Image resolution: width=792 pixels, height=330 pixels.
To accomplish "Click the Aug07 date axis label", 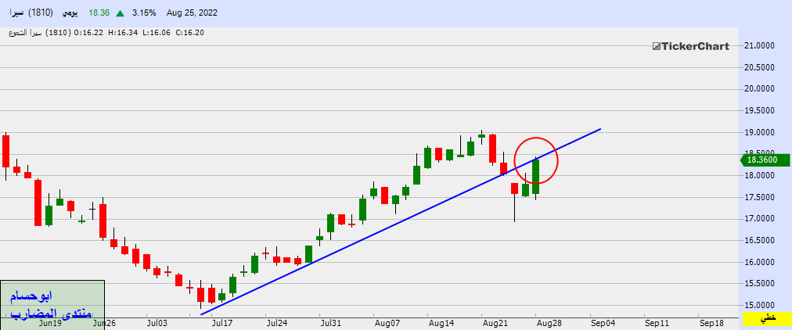I will [386, 322].
